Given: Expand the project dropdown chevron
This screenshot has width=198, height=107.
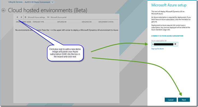Looking at the screenshot, I should 52,2.
